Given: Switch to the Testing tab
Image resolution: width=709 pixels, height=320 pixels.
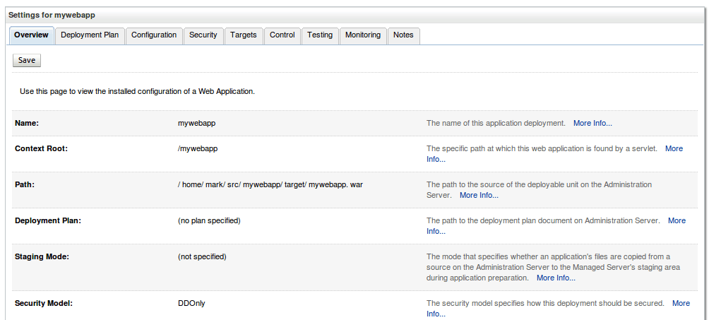Looking at the screenshot, I should point(320,35).
